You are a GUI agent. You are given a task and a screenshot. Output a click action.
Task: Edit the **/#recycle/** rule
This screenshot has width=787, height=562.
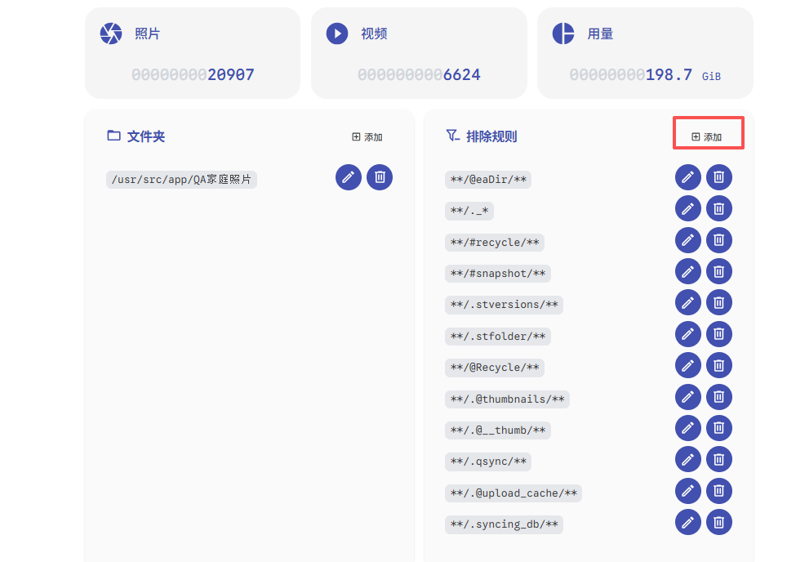(687, 240)
